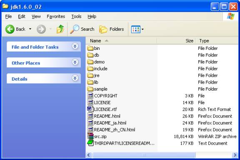Click the jdk1.6.0_02 title bar folder icon
The height and width of the screenshot is (160, 240).
(5, 6)
